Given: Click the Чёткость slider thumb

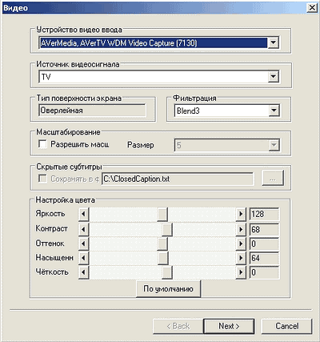Looking at the screenshot, I should 167,272.
